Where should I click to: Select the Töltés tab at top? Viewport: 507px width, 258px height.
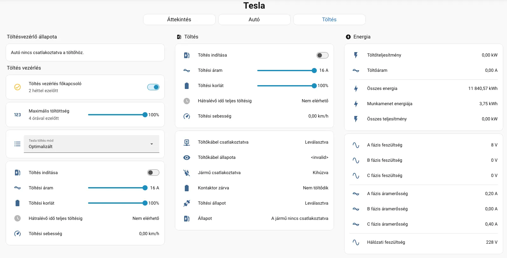coord(329,19)
